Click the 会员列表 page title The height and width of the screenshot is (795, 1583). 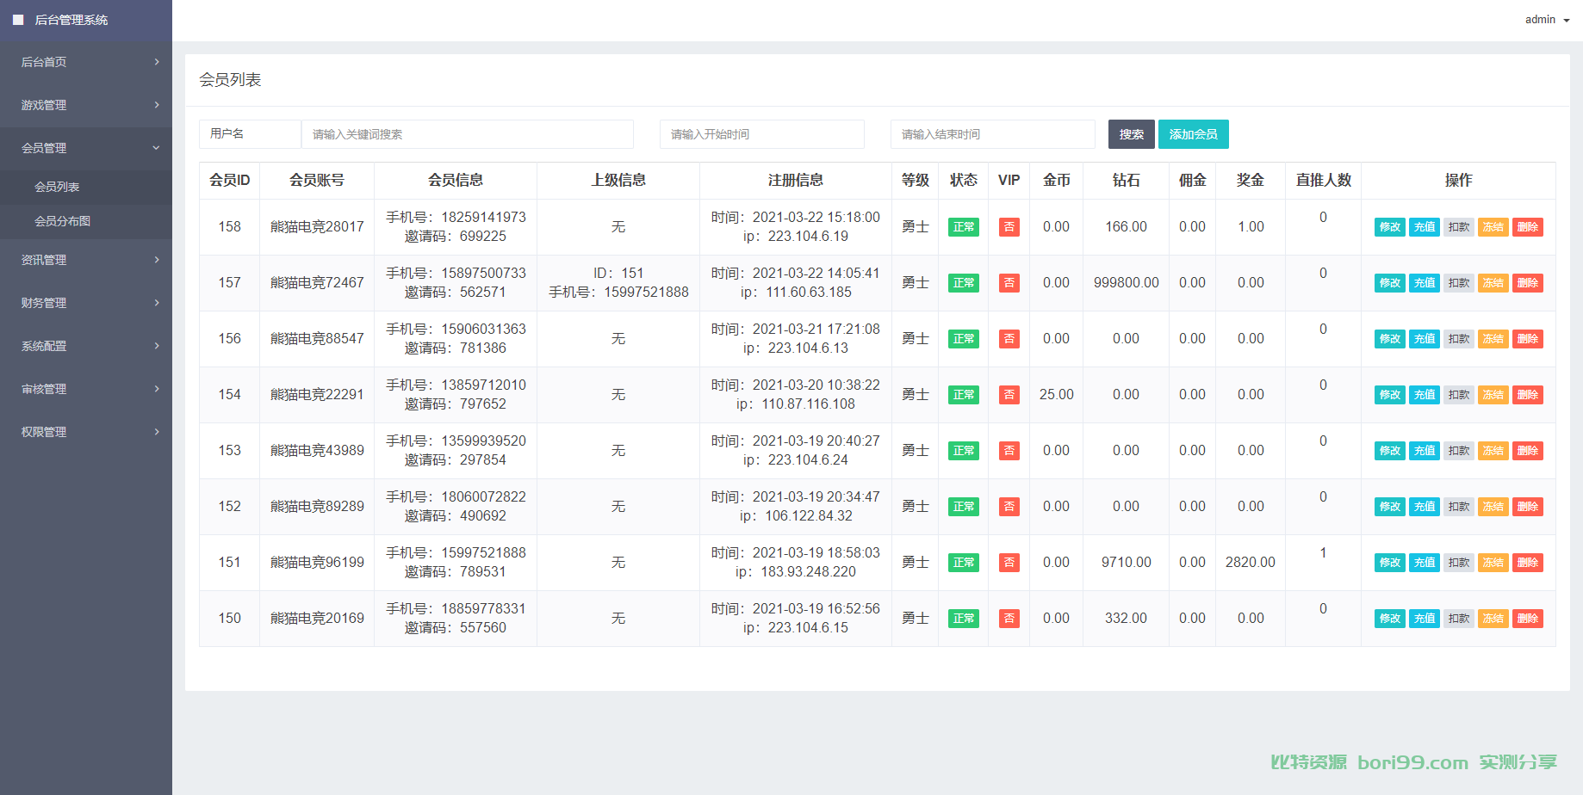pos(230,80)
